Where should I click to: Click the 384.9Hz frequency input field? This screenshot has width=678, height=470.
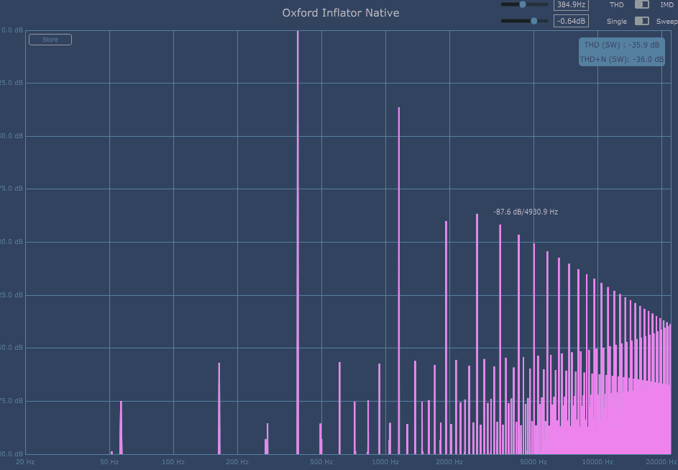[x=571, y=5]
